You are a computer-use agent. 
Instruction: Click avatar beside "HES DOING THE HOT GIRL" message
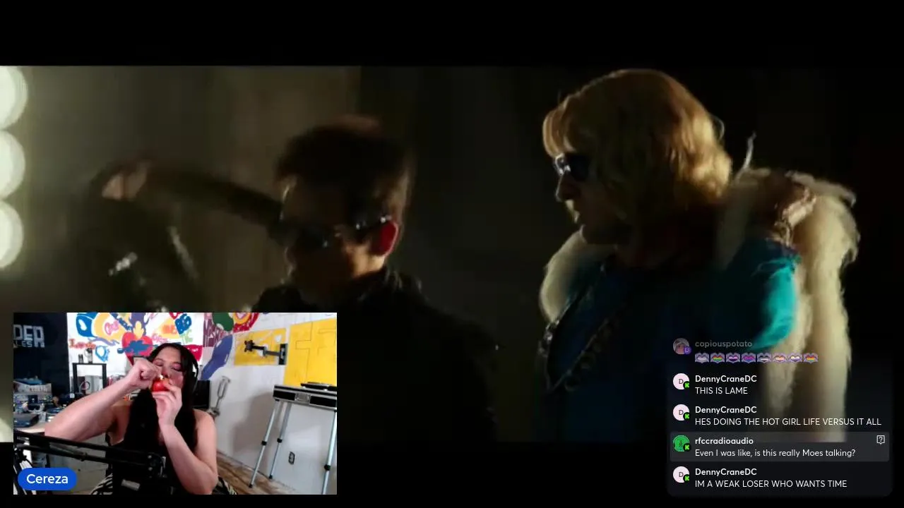[x=681, y=412]
